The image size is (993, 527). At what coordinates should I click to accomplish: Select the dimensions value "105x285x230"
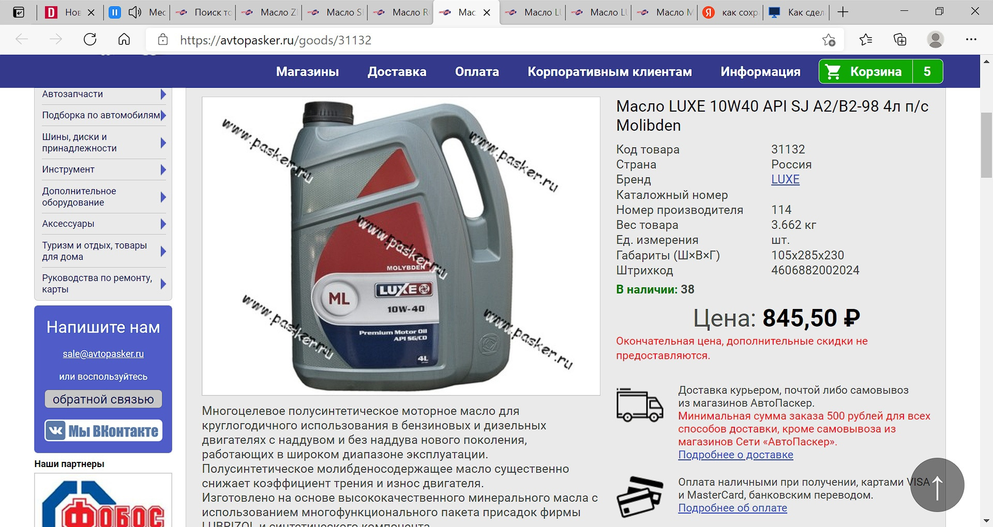(807, 255)
